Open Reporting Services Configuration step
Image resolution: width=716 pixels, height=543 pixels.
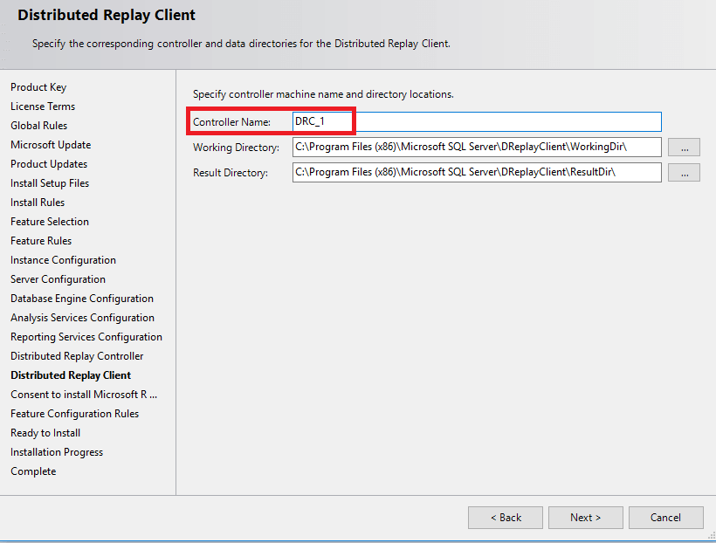[x=86, y=337]
